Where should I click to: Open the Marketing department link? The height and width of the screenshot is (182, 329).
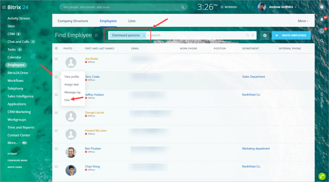click(x=256, y=149)
